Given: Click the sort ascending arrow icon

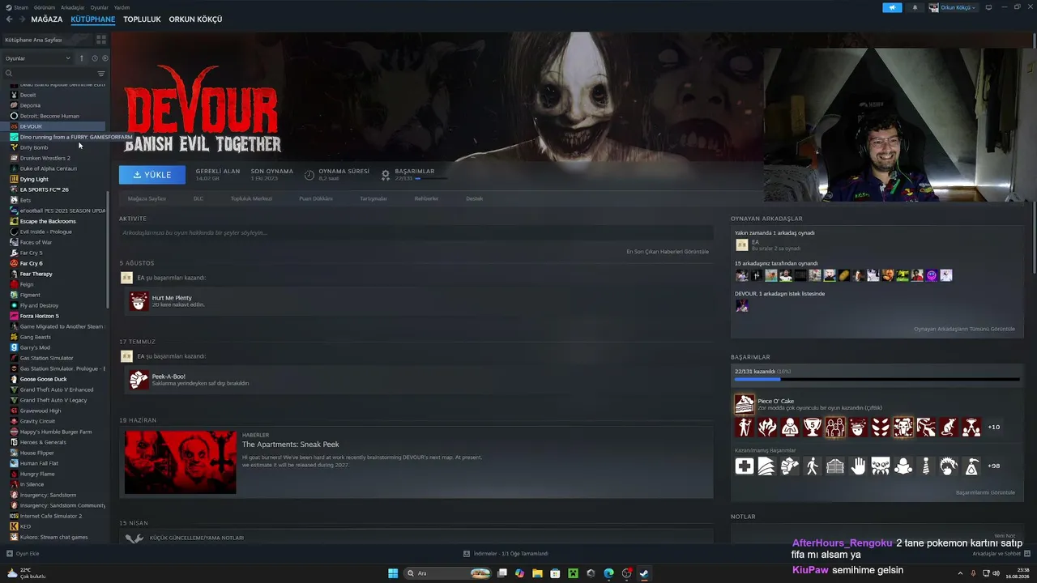Looking at the screenshot, I should [x=81, y=58].
